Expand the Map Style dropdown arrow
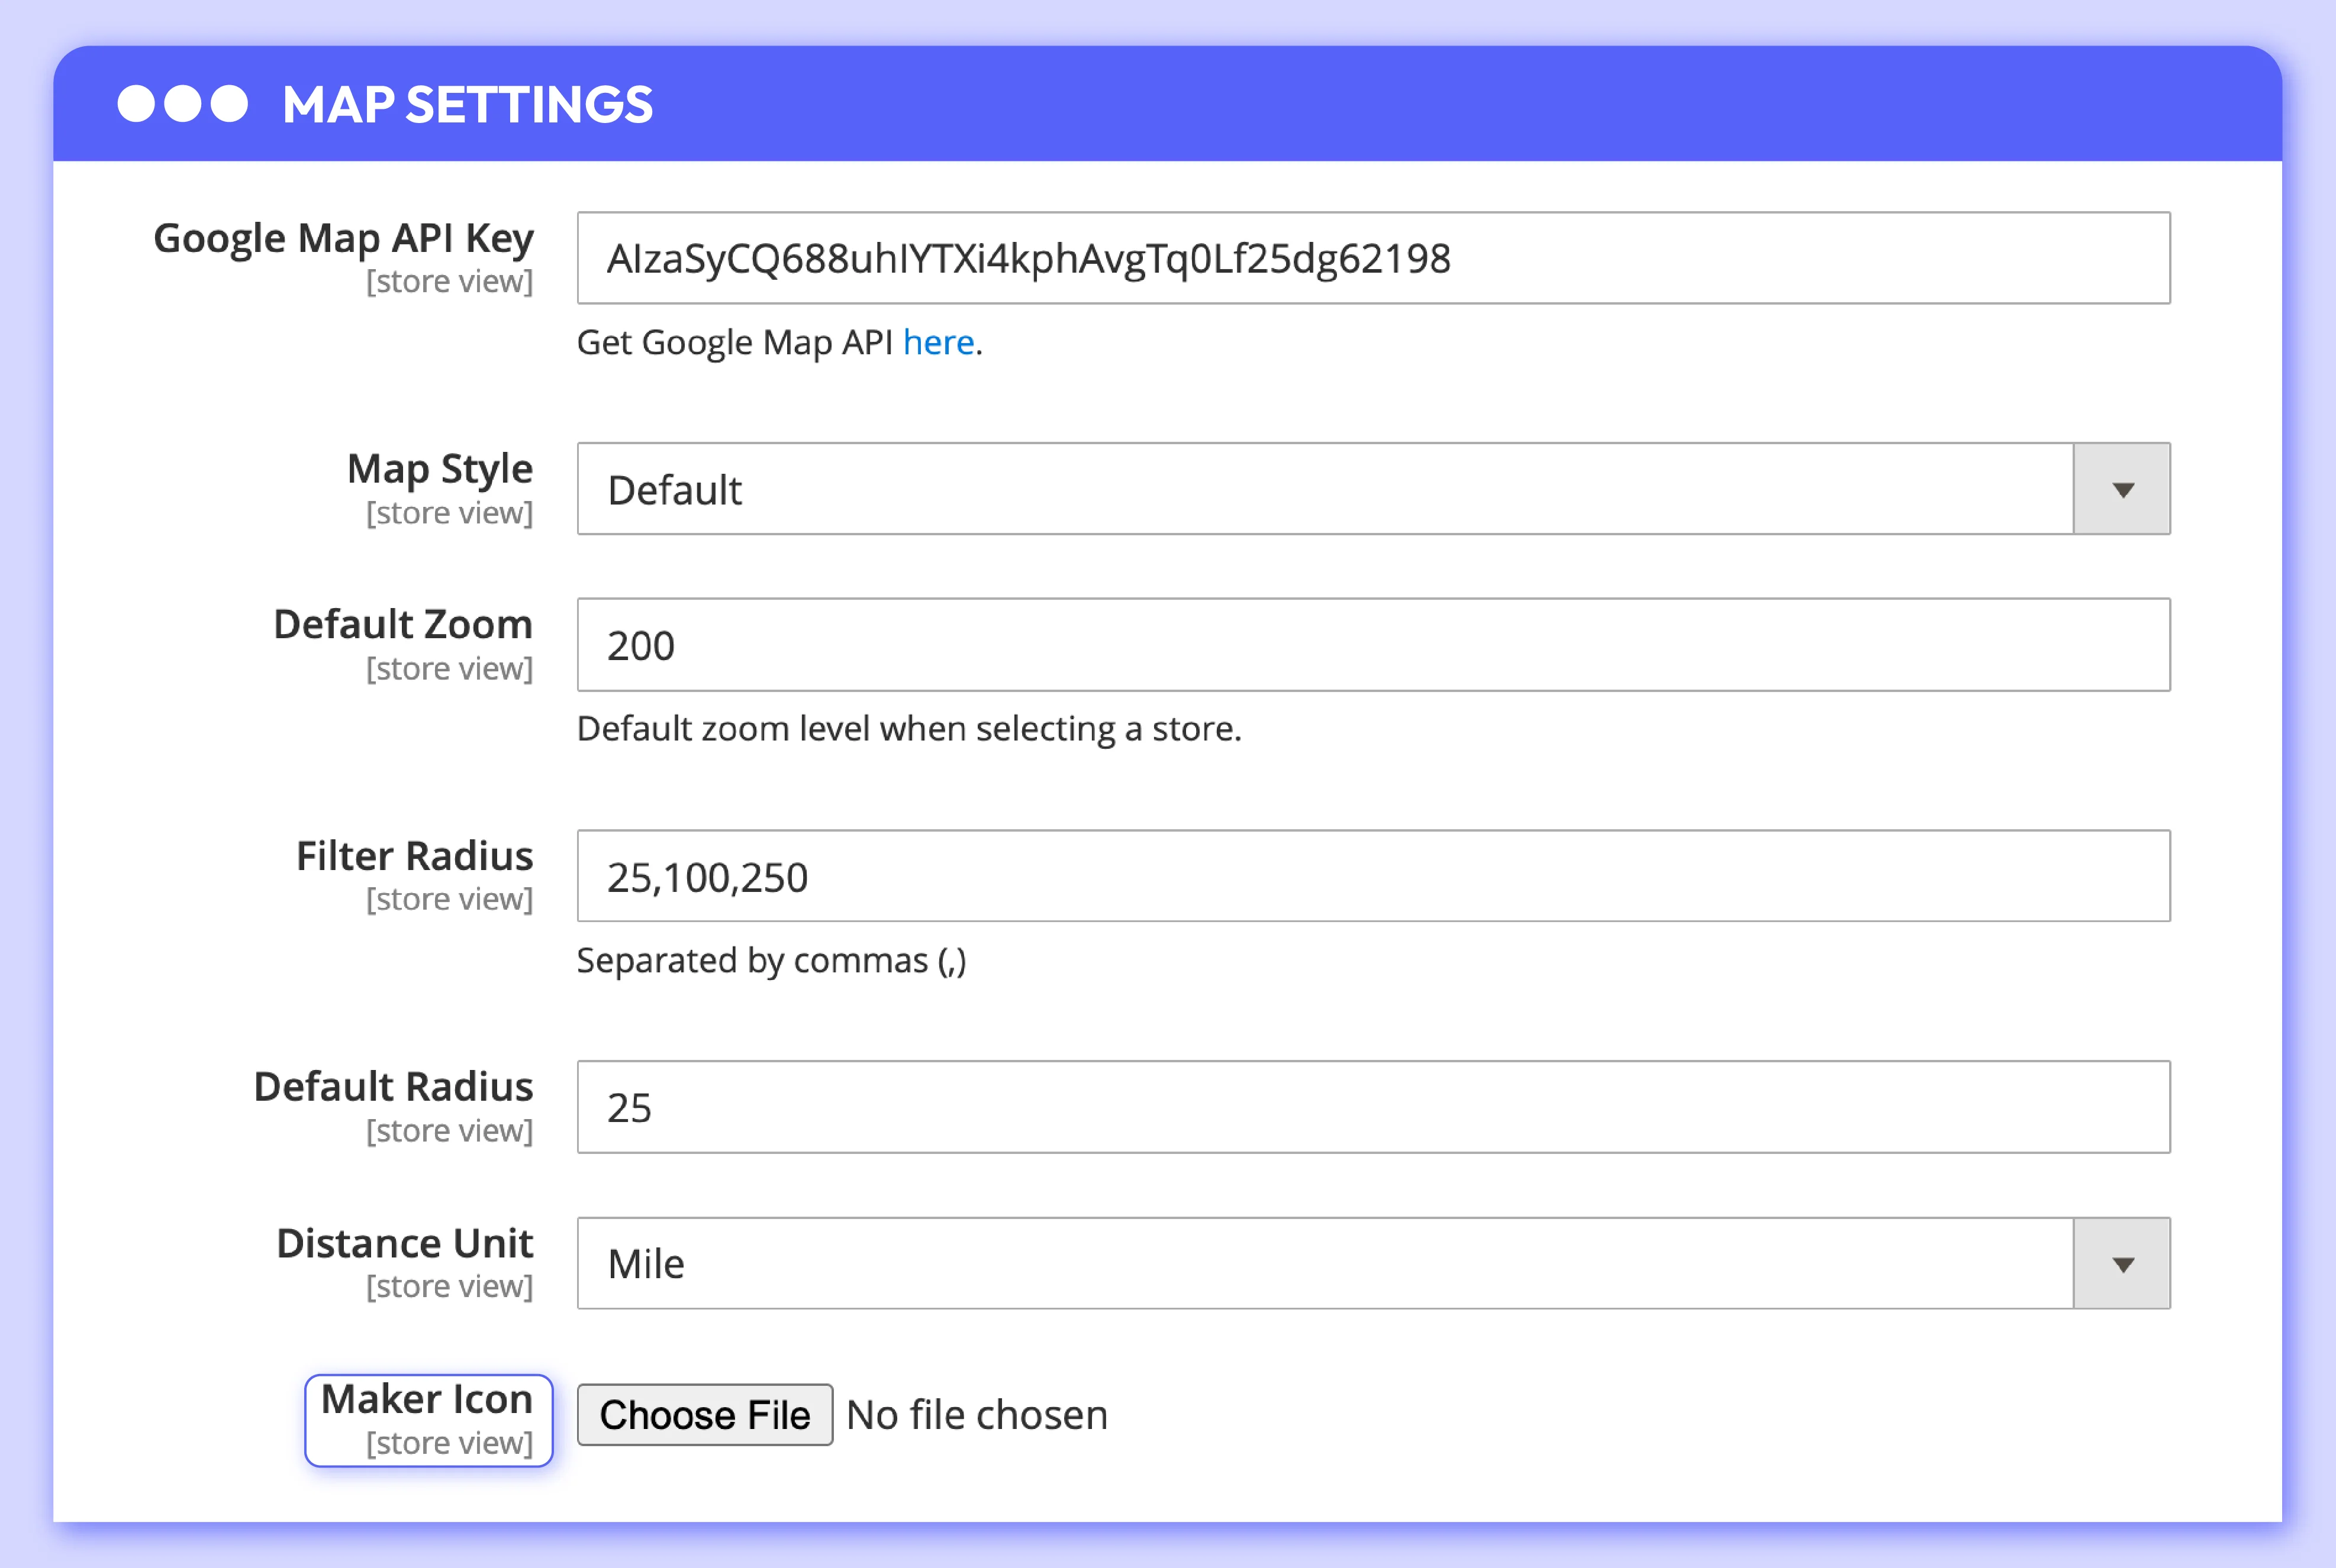Image resolution: width=2336 pixels, height=1568 pixels. coord(2121,490)
